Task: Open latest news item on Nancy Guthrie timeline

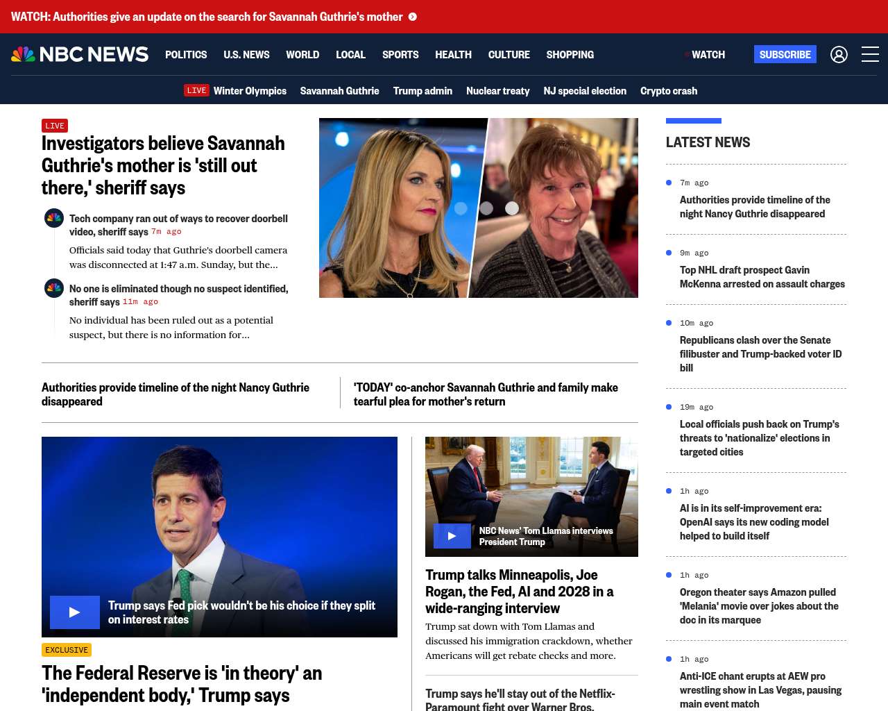Action: 755,207
